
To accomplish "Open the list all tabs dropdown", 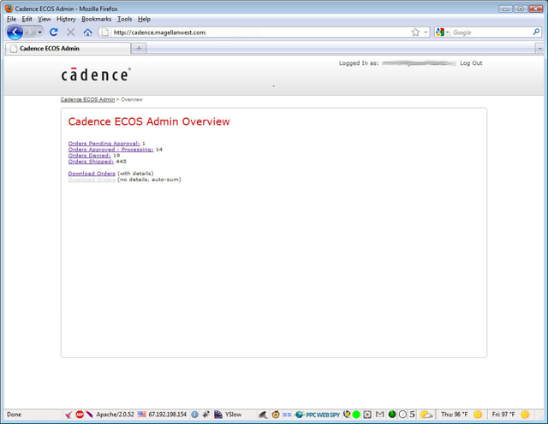I will [540, 49].
